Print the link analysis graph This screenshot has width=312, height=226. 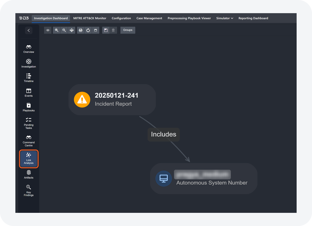click(80, 30)
